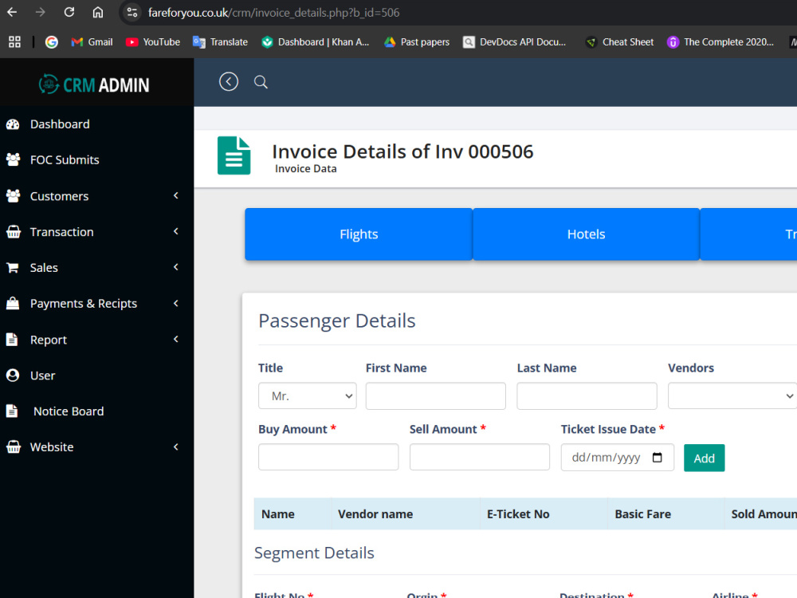
Task: Go to the browser home page icon
Action: tap(97, 12)
